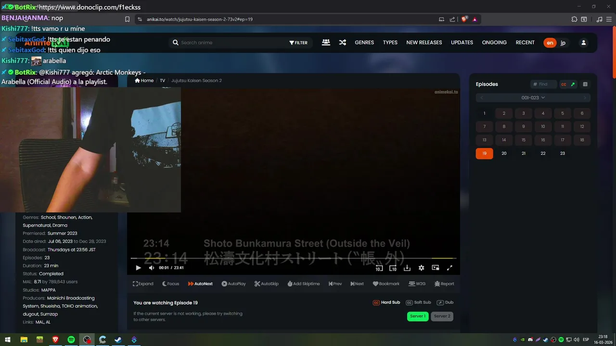This screenshot has height=346, width=616.
Task: Open the browser media music note control
Action: [x=599, y=19]
